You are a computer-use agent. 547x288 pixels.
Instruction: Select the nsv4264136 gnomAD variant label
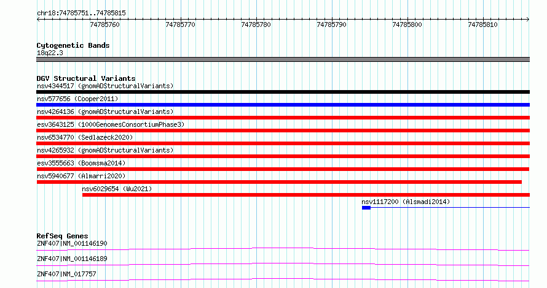pos(105,112)
